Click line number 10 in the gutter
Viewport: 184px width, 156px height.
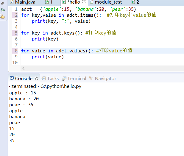[15, 63]
